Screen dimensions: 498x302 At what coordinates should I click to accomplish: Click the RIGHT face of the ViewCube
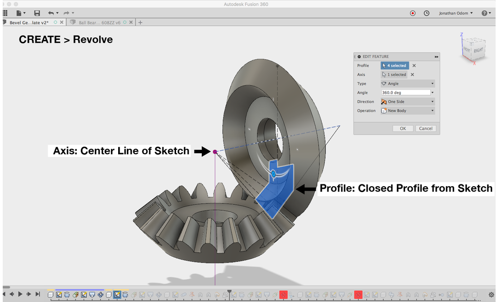tap(479, 50)
